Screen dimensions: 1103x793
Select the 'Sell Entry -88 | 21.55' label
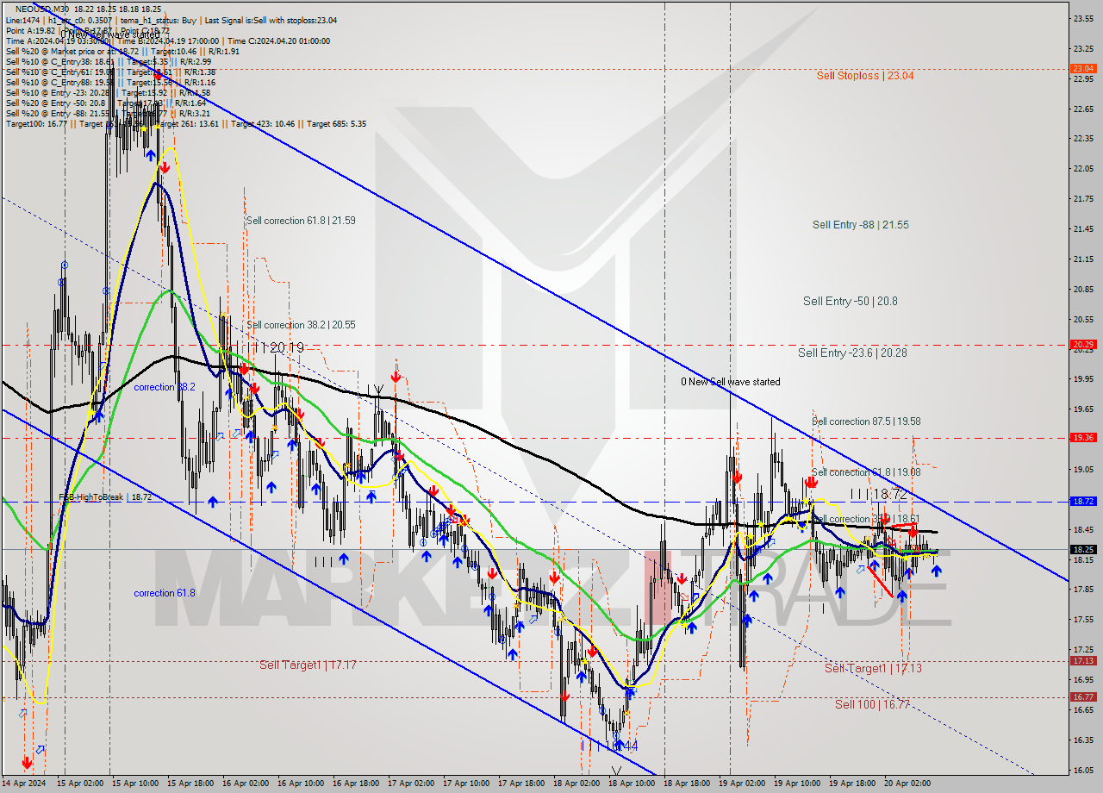860,225
